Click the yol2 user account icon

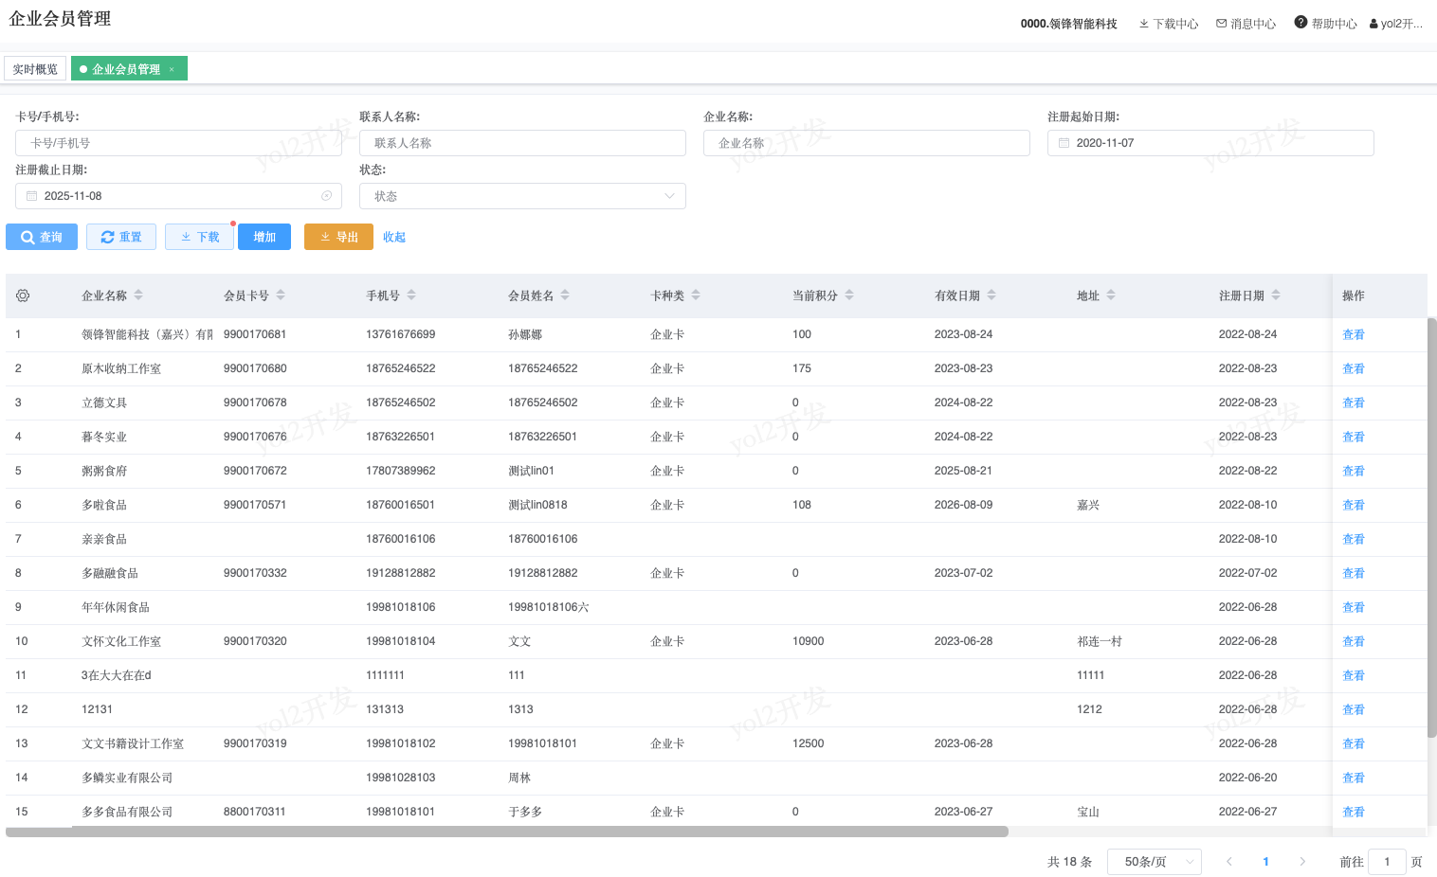[1373, 24]
